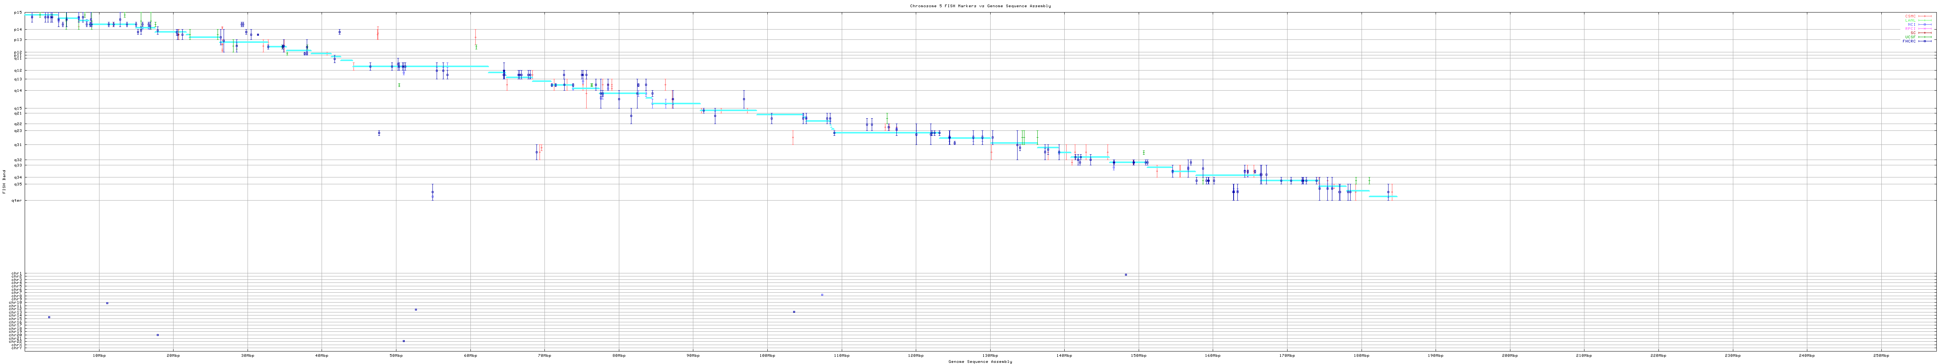
Task: Click the CSMC legend marker
Action: click(1924, 16)
